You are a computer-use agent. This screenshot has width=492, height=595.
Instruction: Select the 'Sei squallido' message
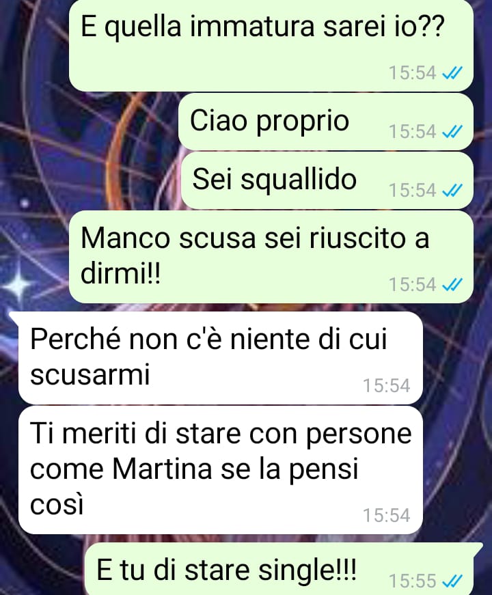327,180
